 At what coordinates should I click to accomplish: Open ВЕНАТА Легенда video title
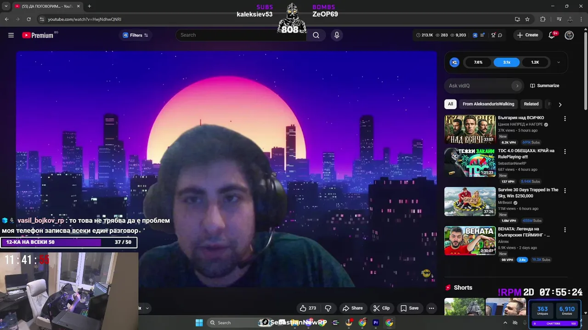(x=524, y=232)
